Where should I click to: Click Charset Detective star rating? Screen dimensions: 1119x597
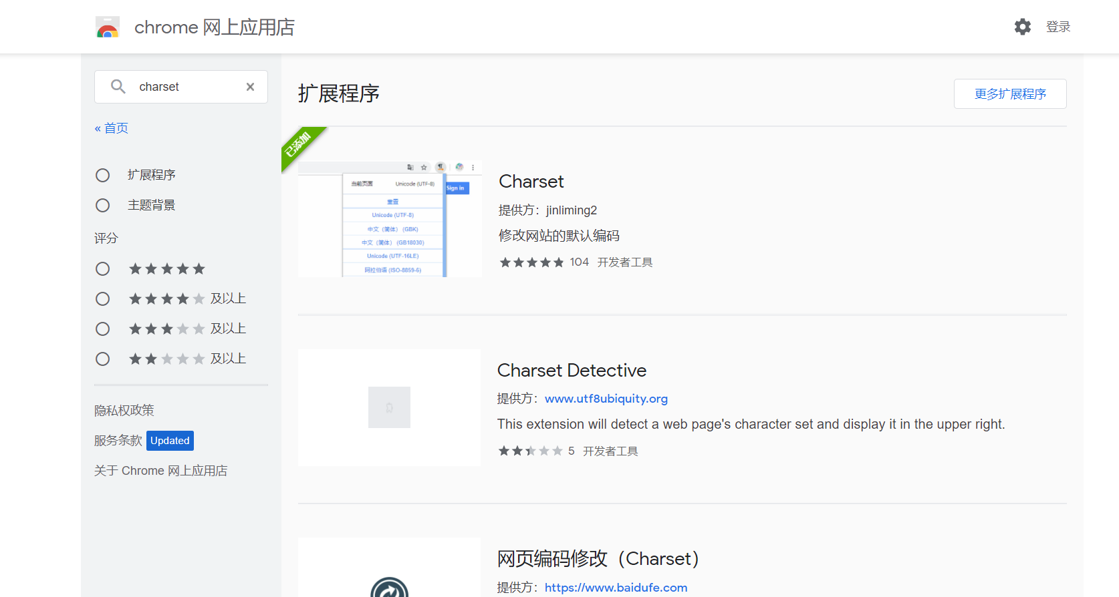531,451
